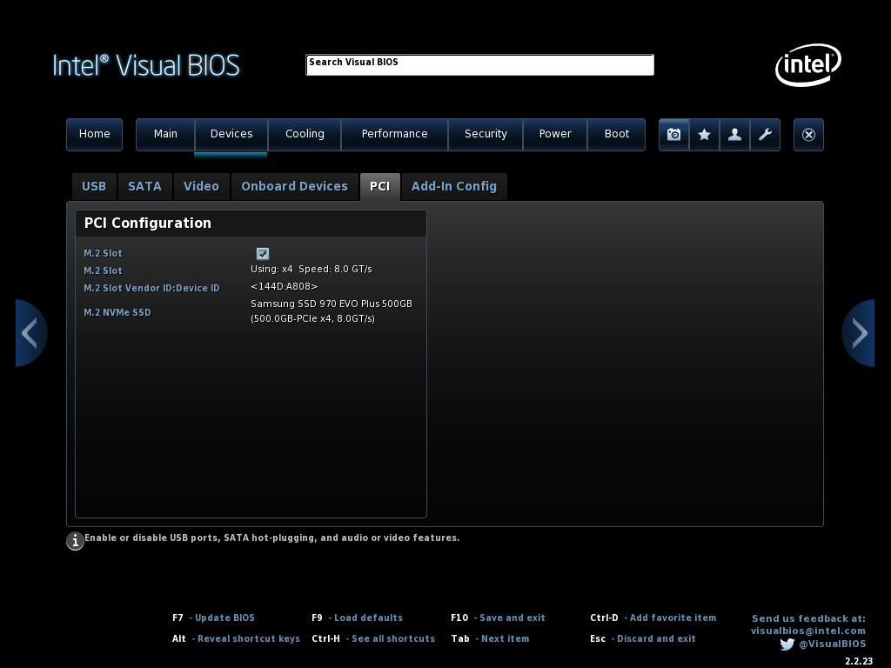Viewport: 891px width, 668px height.
Task: Switch to the SATA sub-tab
Action: (144, 186)
